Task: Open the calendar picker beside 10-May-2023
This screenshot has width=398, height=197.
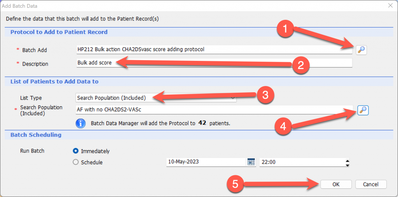Action: coord(251,162)
